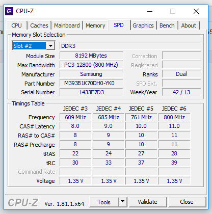Open the Caches tab
This screenshot has width=212, height=214.
39,25
